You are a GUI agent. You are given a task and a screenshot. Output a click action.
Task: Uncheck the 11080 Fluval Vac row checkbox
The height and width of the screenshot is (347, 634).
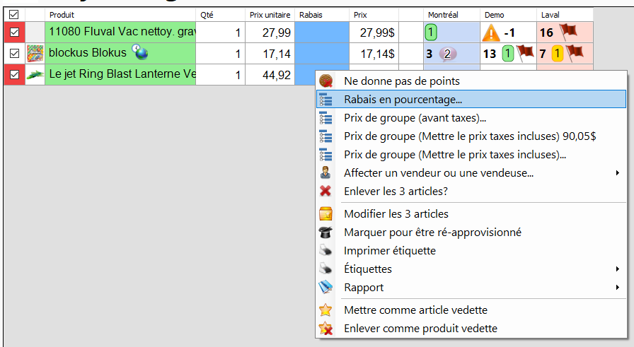point(15,33)
